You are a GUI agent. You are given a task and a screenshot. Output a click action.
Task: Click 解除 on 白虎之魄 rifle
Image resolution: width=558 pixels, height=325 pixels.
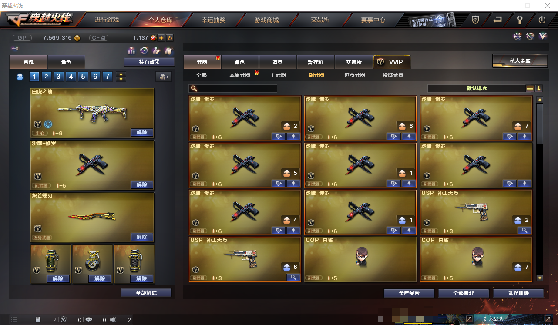point(142,132)
